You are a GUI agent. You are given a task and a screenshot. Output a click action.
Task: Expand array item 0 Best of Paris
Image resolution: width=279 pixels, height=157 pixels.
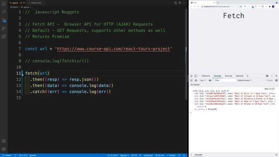[x=195, y=93]
